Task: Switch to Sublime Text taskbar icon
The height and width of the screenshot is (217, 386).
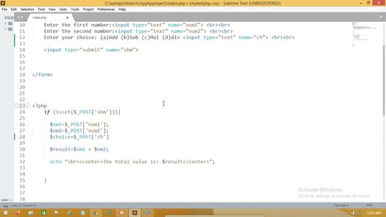Action: [134, 213]
